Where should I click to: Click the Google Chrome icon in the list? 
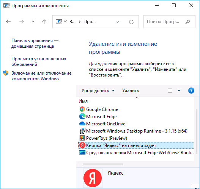tap(82, 109)
